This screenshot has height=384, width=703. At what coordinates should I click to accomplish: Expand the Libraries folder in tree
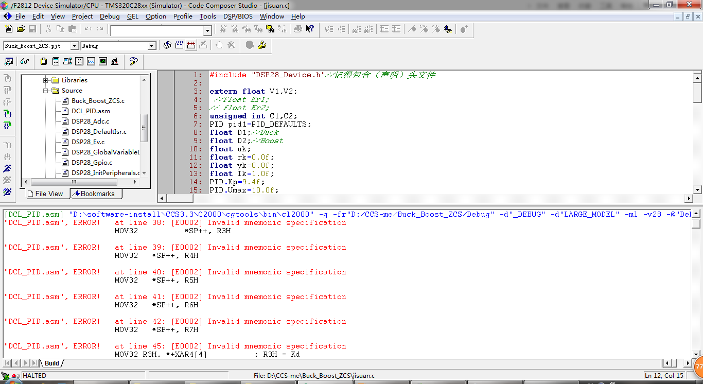coord(46,80)
